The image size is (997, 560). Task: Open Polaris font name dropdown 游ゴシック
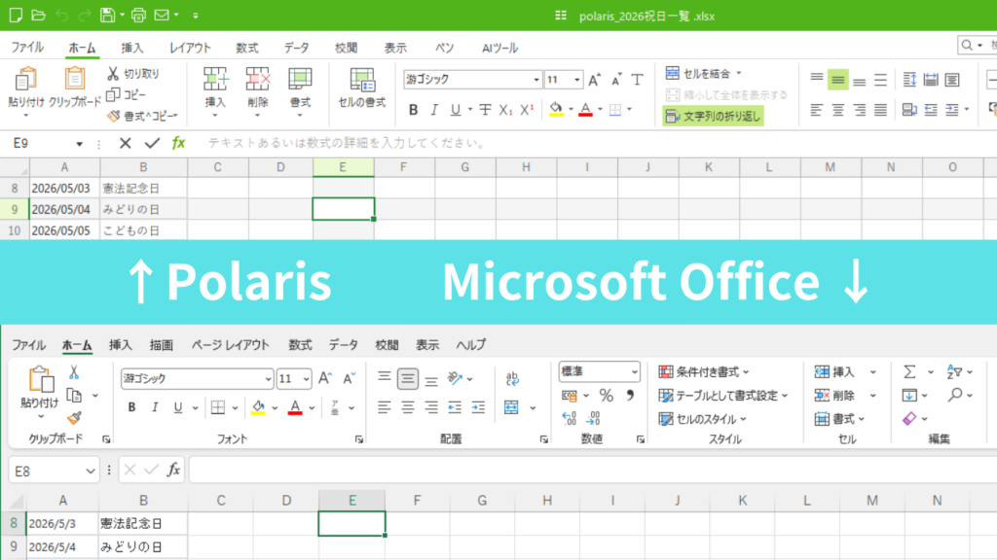[x=536, y=80]
